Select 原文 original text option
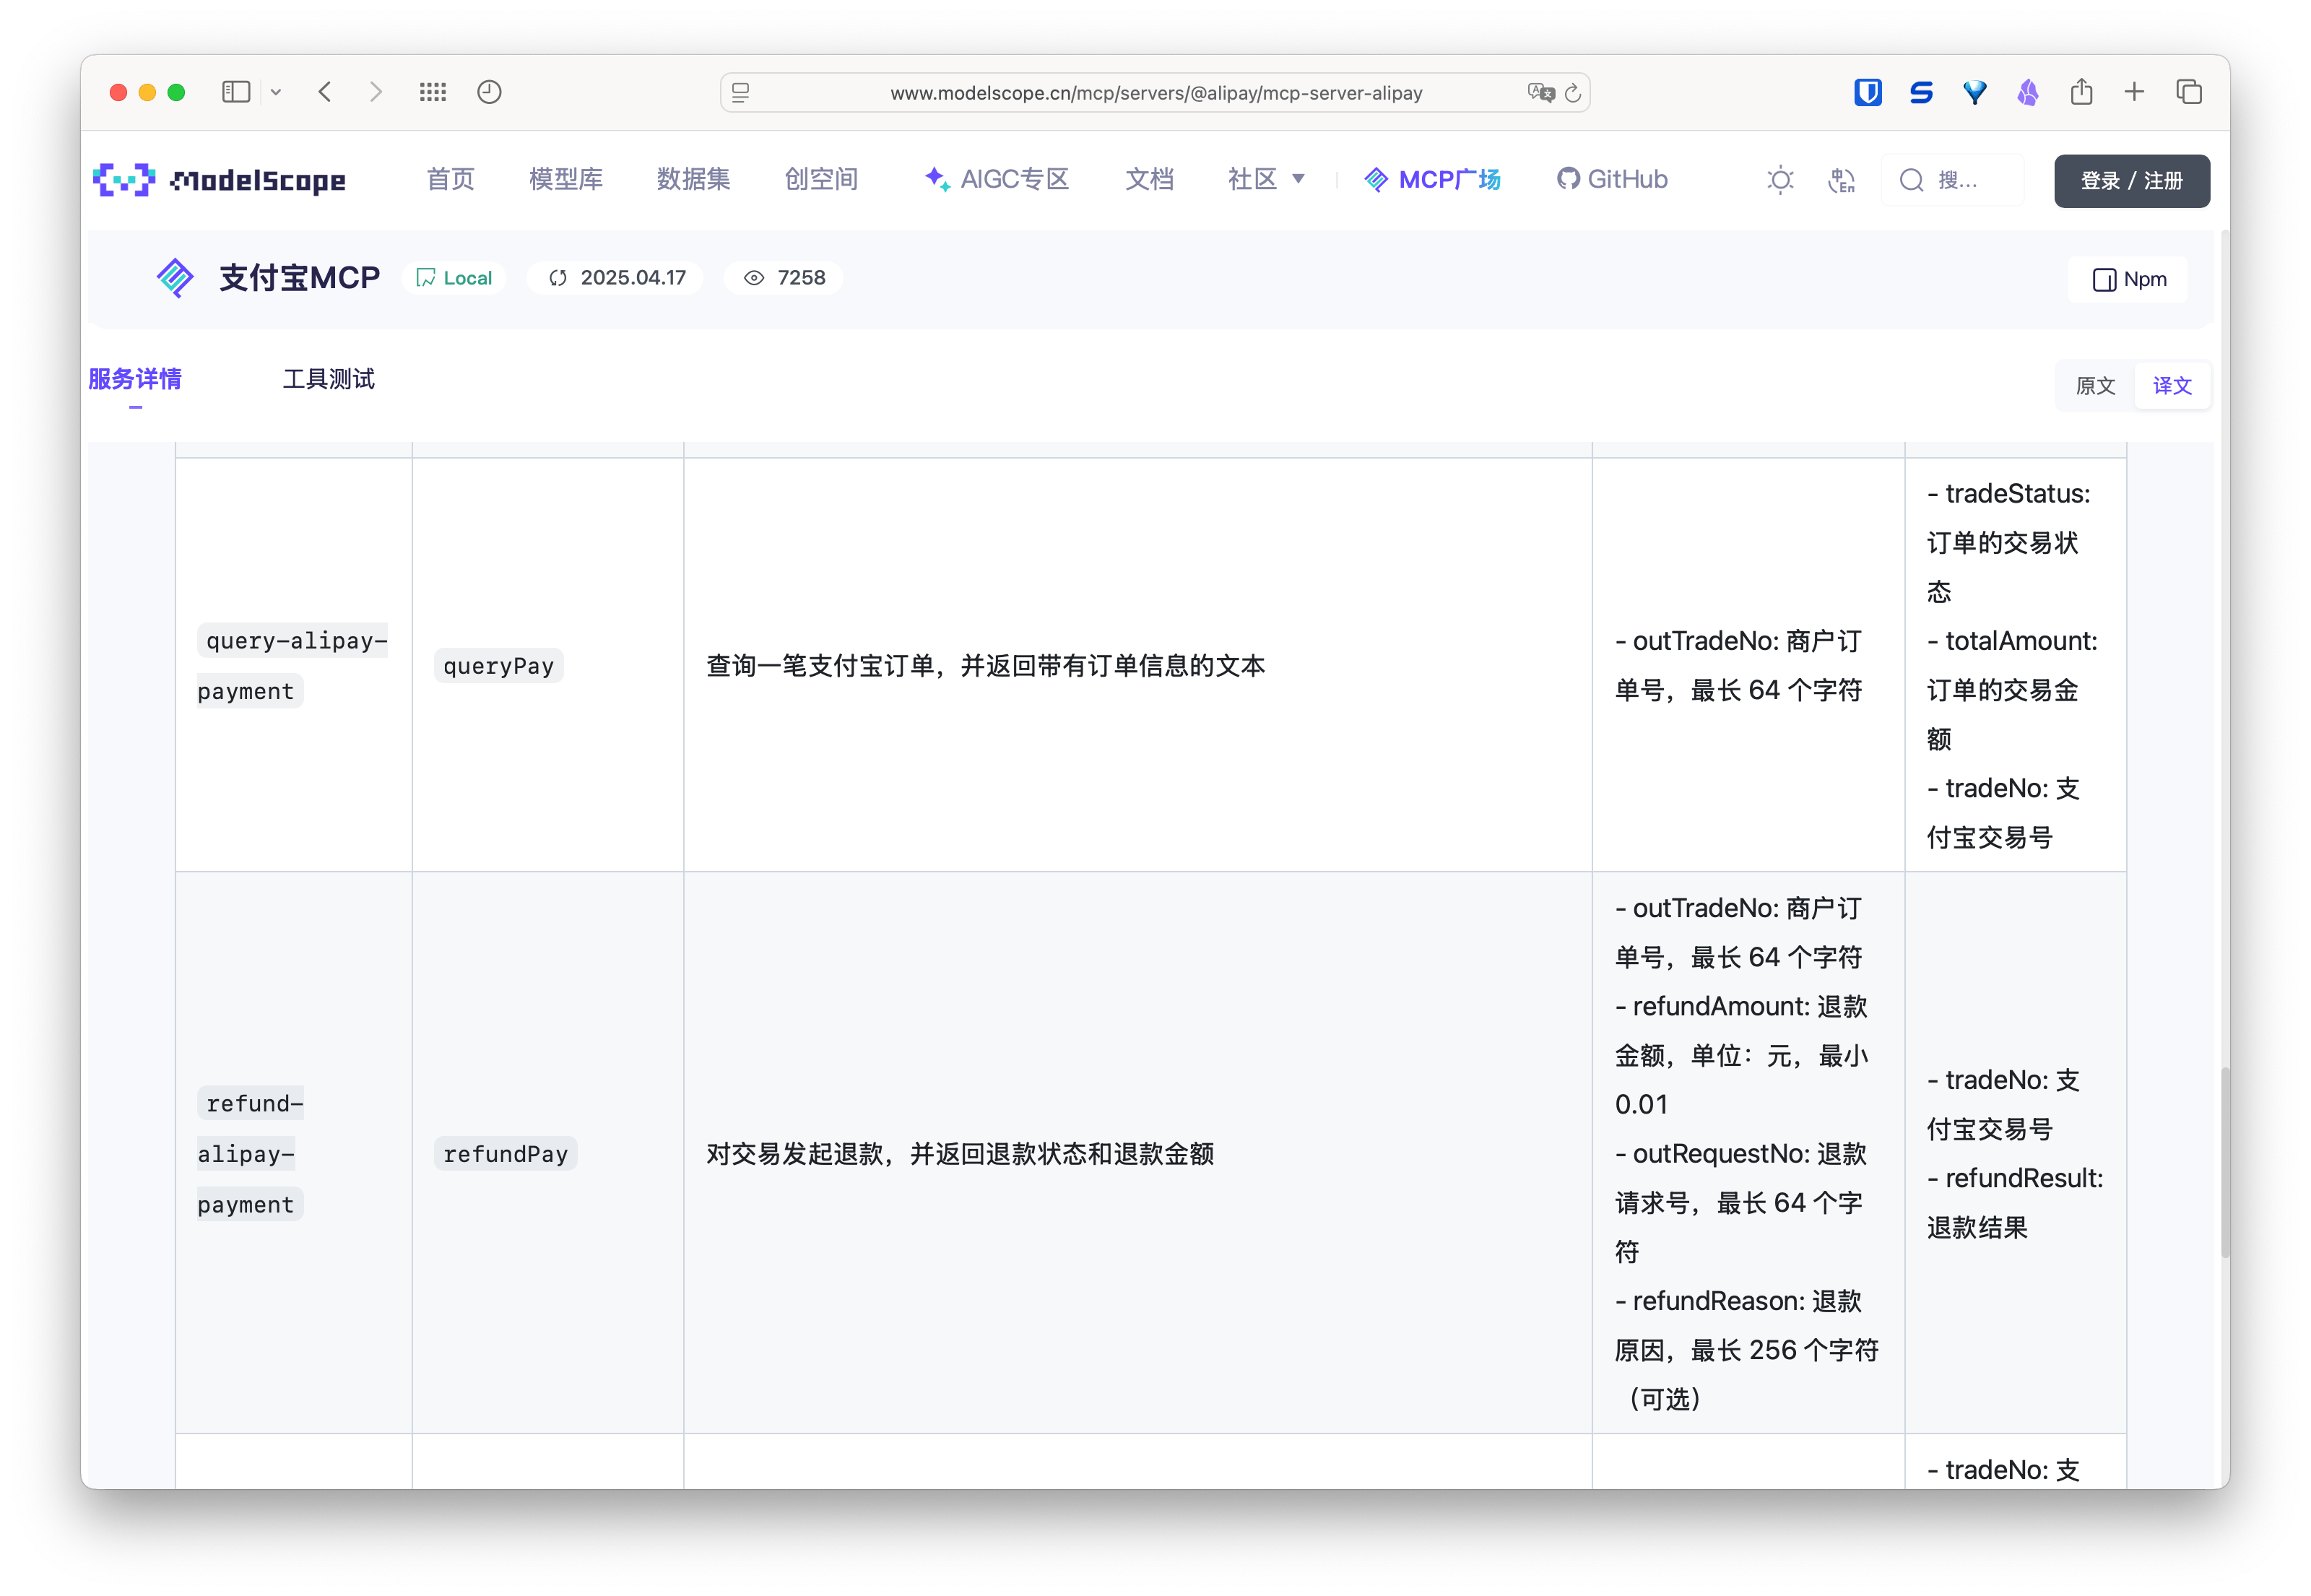This screenshot has width=2311, height=1596. 2095,386
